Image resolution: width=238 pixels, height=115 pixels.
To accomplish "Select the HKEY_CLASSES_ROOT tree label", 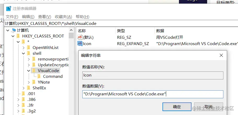I will pyautogui.click(x=43, y=36).
